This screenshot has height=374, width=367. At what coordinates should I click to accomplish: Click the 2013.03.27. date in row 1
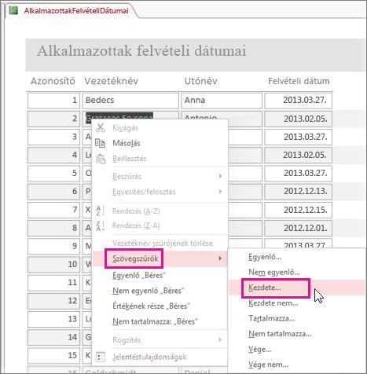pyautogui.click(x=298, y=101)
